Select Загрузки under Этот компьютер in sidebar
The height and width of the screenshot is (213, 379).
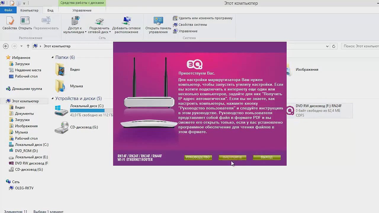pos(22,120)
